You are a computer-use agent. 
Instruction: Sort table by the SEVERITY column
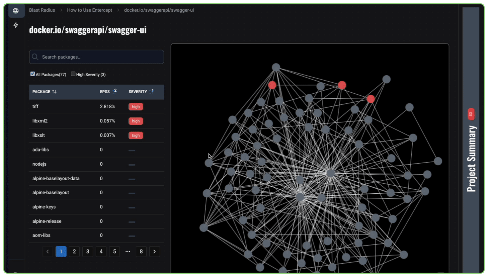coord(138,92)
